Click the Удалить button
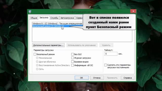This screenshot has width=162, height=91. (106, 45)
